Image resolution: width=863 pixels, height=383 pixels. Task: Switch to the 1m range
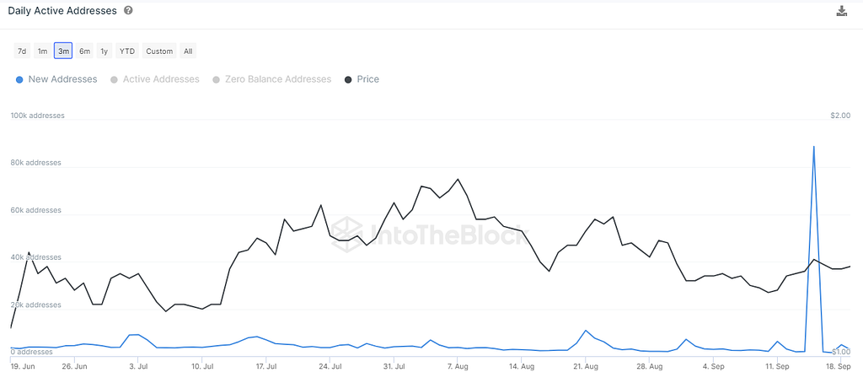42,51
